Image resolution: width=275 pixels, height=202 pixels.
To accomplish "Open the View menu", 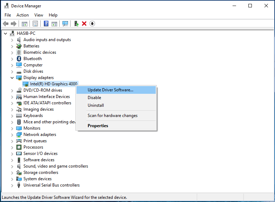I will 39,15.
